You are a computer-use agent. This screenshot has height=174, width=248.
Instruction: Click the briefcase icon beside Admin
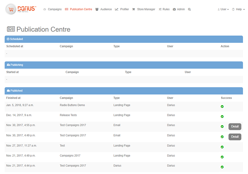(x=174, y=9)
